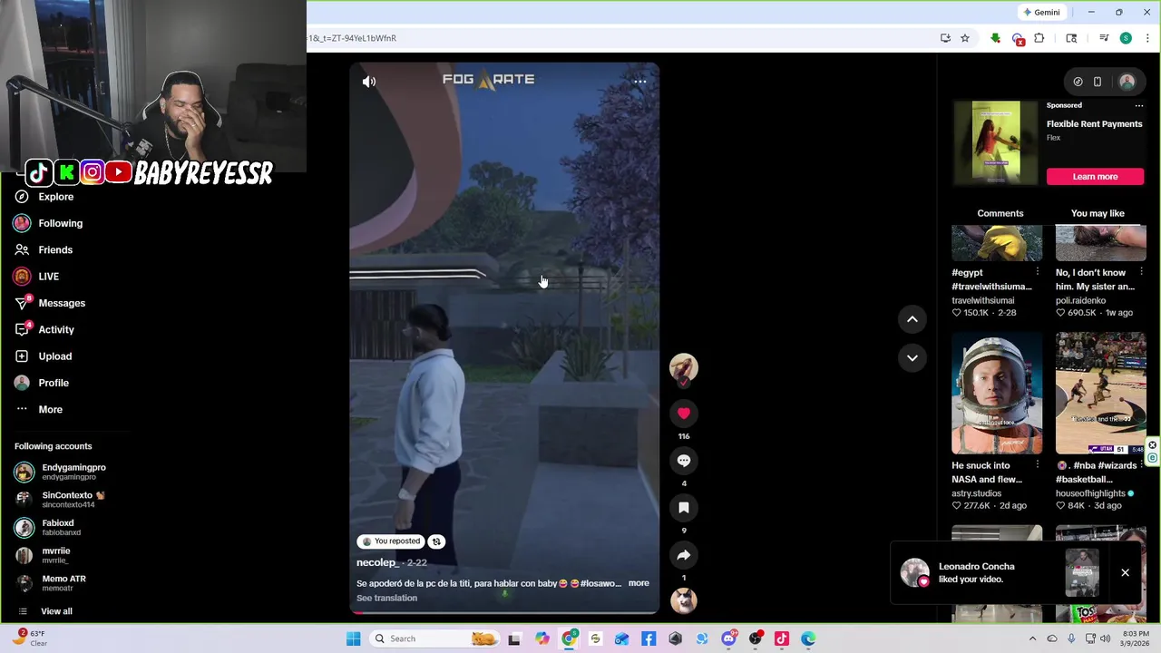Open the TikTok coins icon in top pill

click(1078, 82)
